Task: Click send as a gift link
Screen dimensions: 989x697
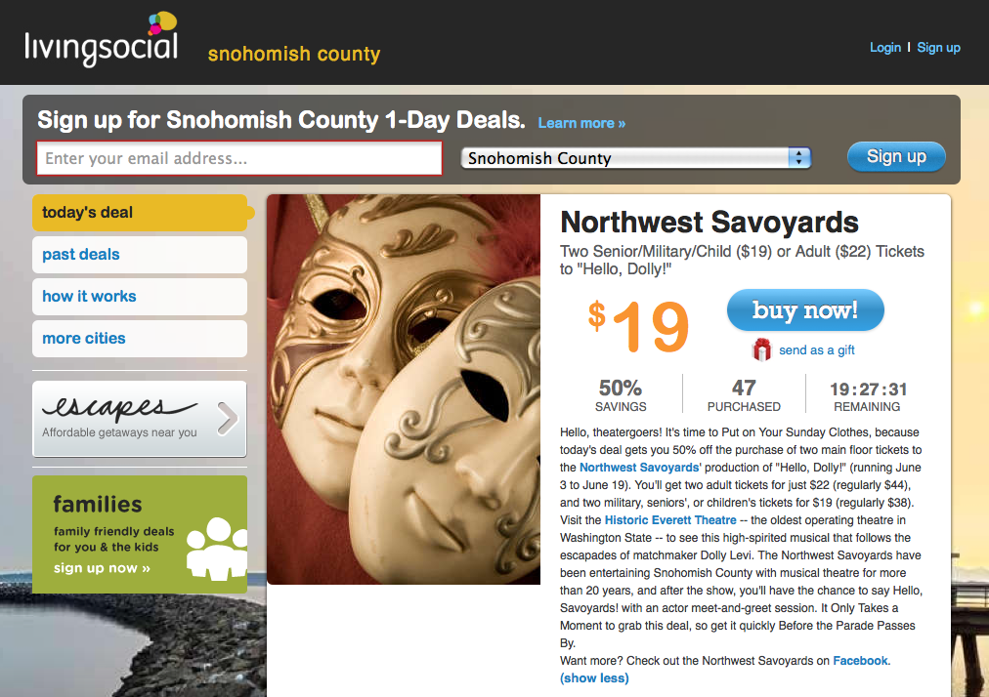Action: click(x=817, y=350)
